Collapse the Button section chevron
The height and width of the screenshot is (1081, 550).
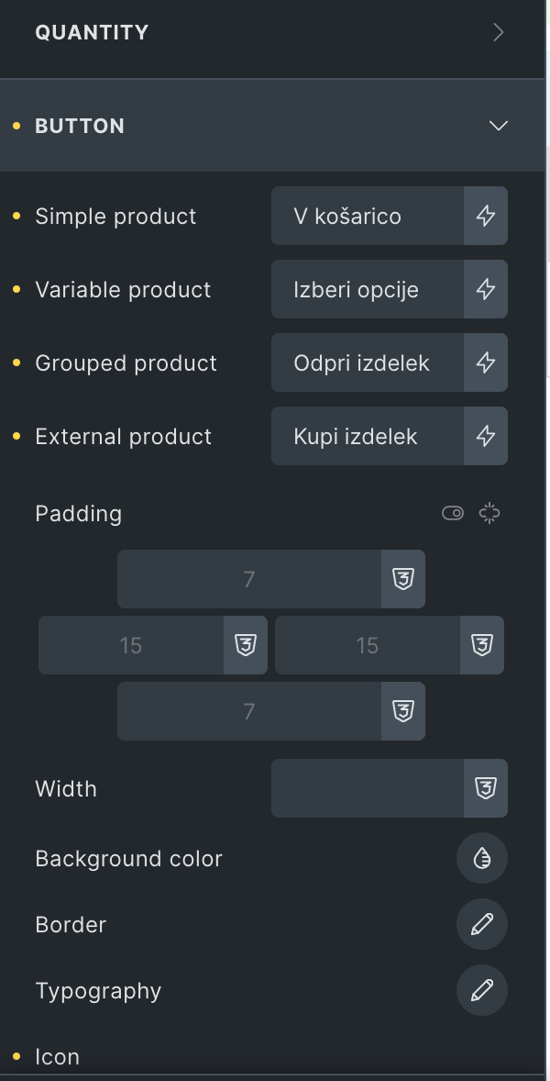pyautogui.click(x=498, y=126)
